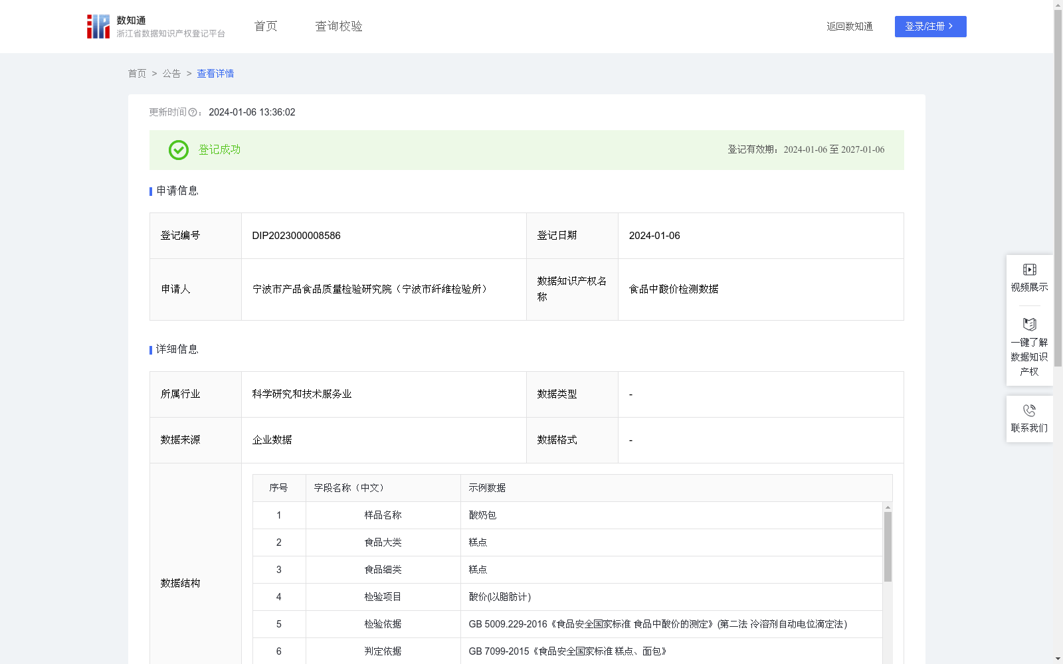Click the 数据知识产权名称 label cell
1063x664 pixels.
572,290
